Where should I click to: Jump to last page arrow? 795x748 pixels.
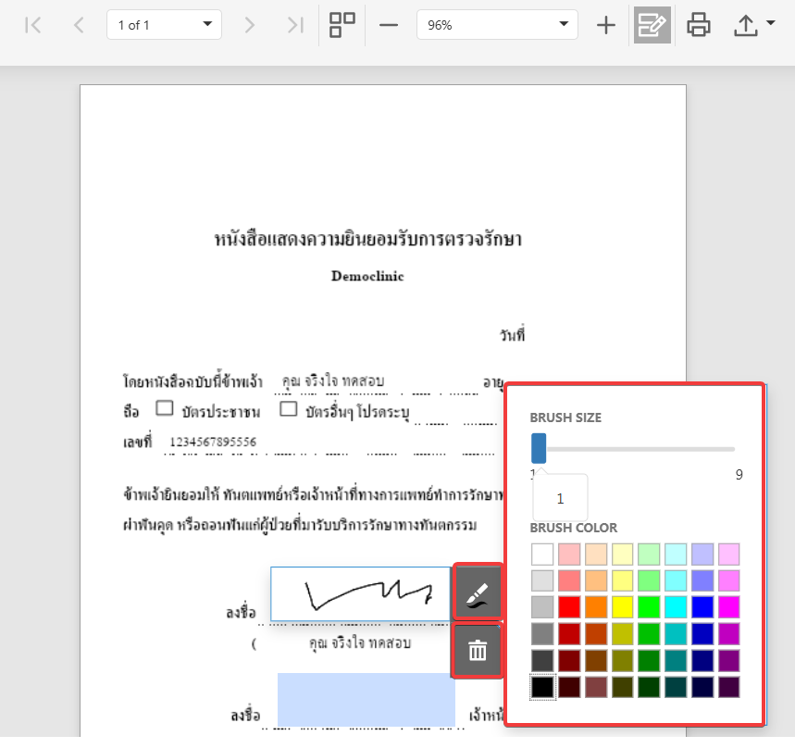tap(295, 25)
